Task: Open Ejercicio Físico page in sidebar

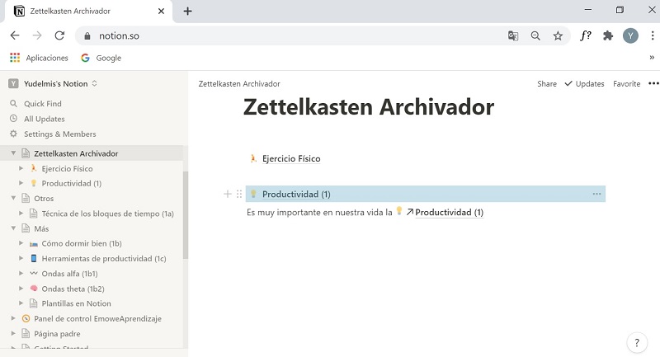Action: pyautogui.click(x=67, y=169)
